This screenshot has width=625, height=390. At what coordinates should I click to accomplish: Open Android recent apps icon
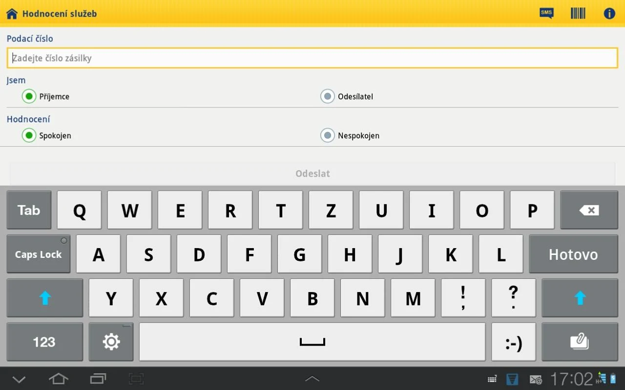coord(98,378)
